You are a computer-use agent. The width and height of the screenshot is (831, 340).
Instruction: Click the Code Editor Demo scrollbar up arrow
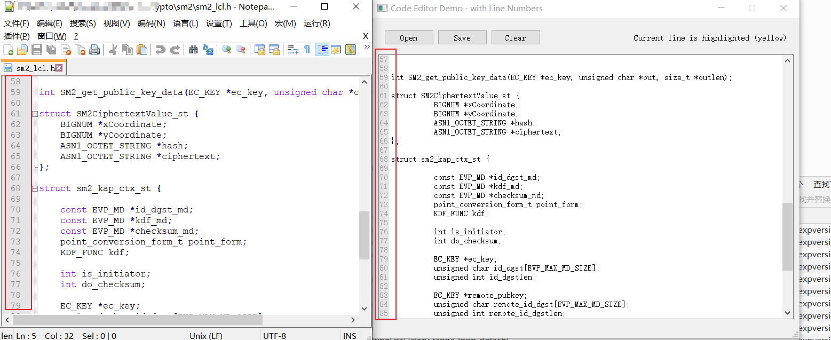787,61
